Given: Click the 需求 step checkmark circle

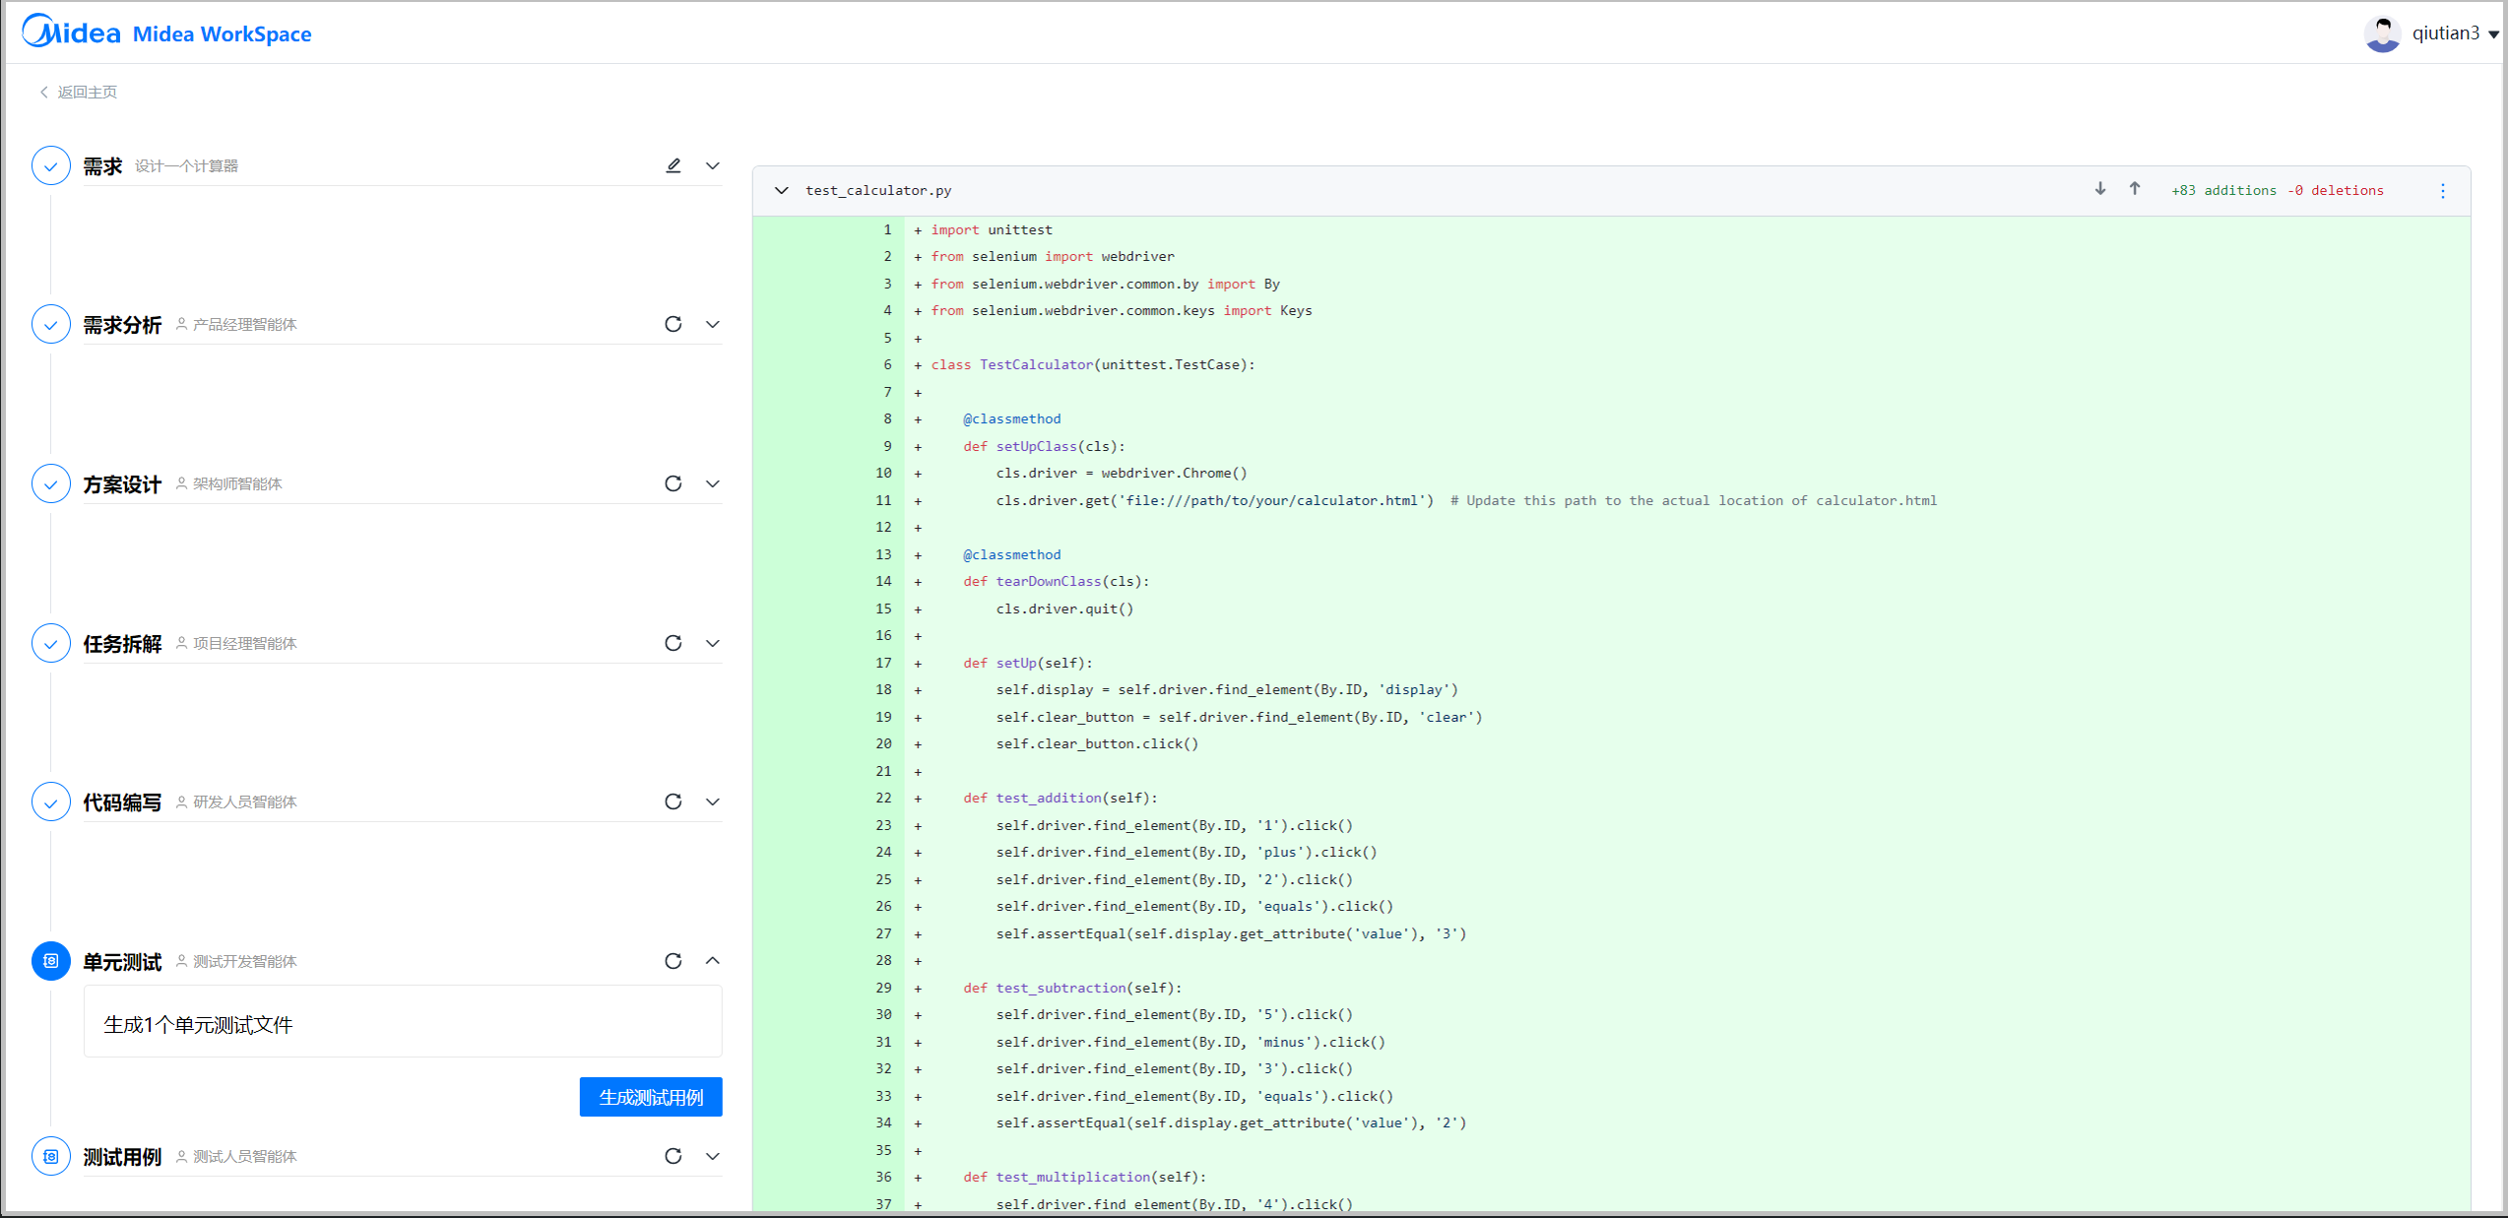Looking at the screenshot, I should pos(51,165).
